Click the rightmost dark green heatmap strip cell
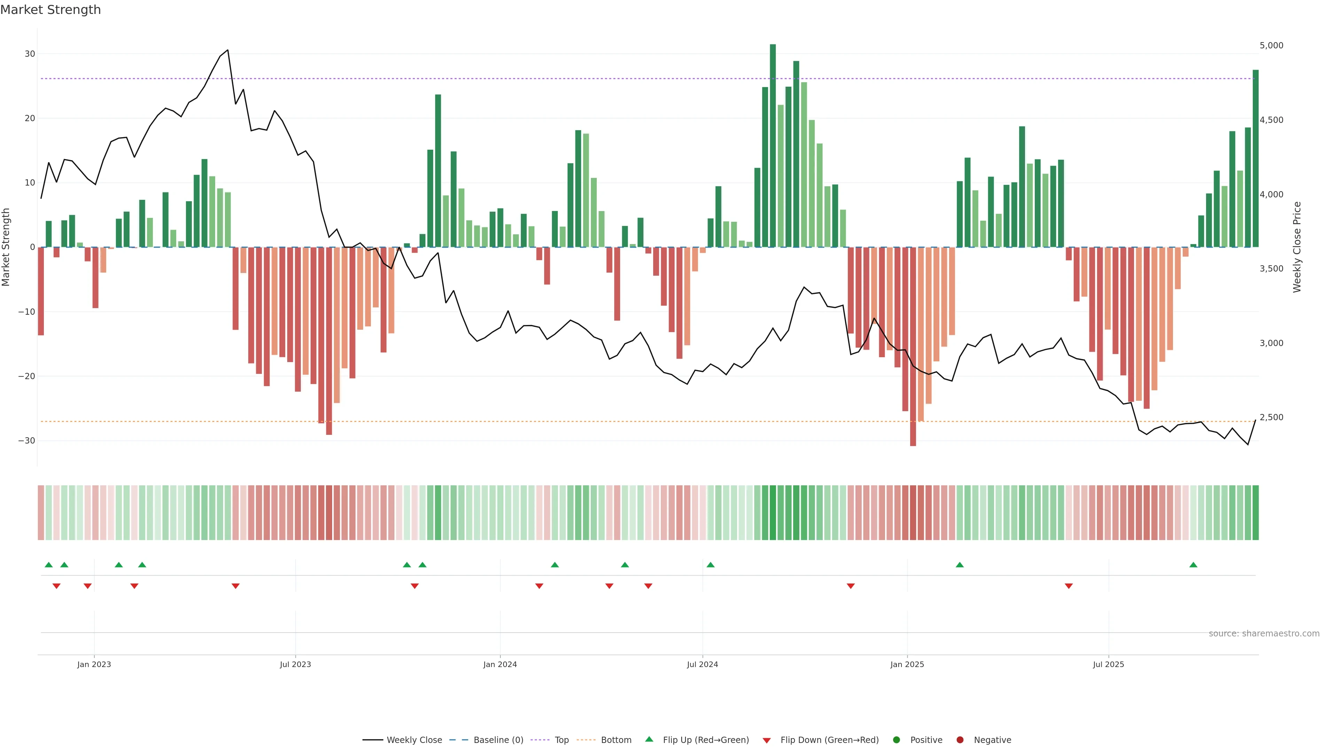Viewport: 1337px width, 752px height. tap(1256, 513)
